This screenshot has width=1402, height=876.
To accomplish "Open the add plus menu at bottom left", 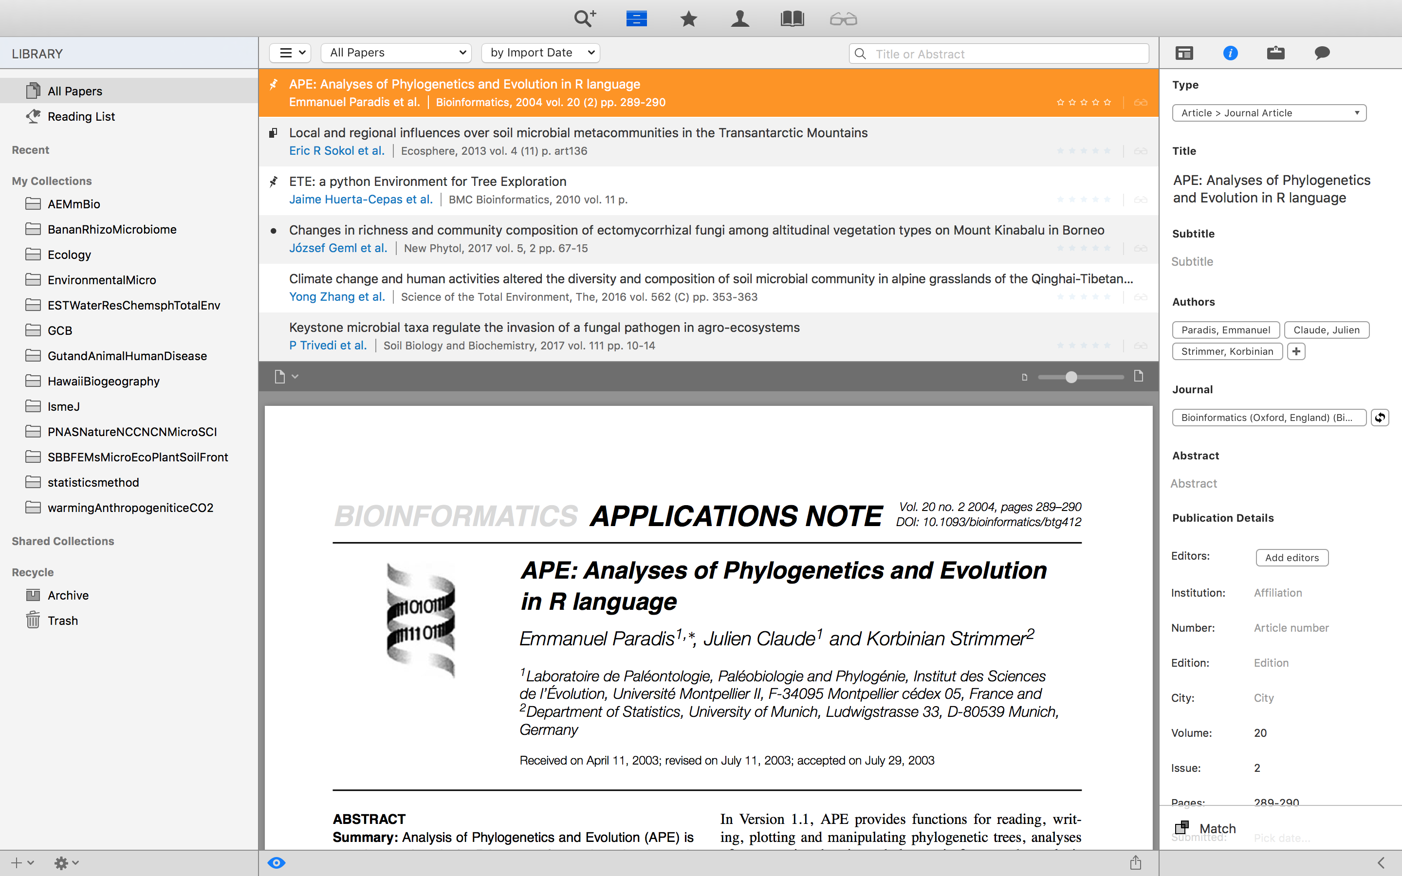I will (x=22, y=863).
